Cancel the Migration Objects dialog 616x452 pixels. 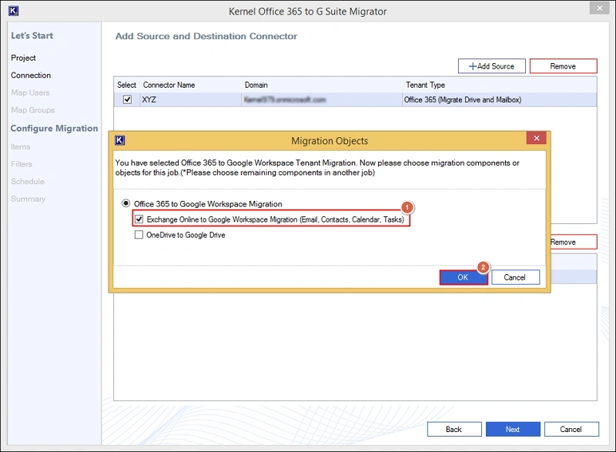514,277
